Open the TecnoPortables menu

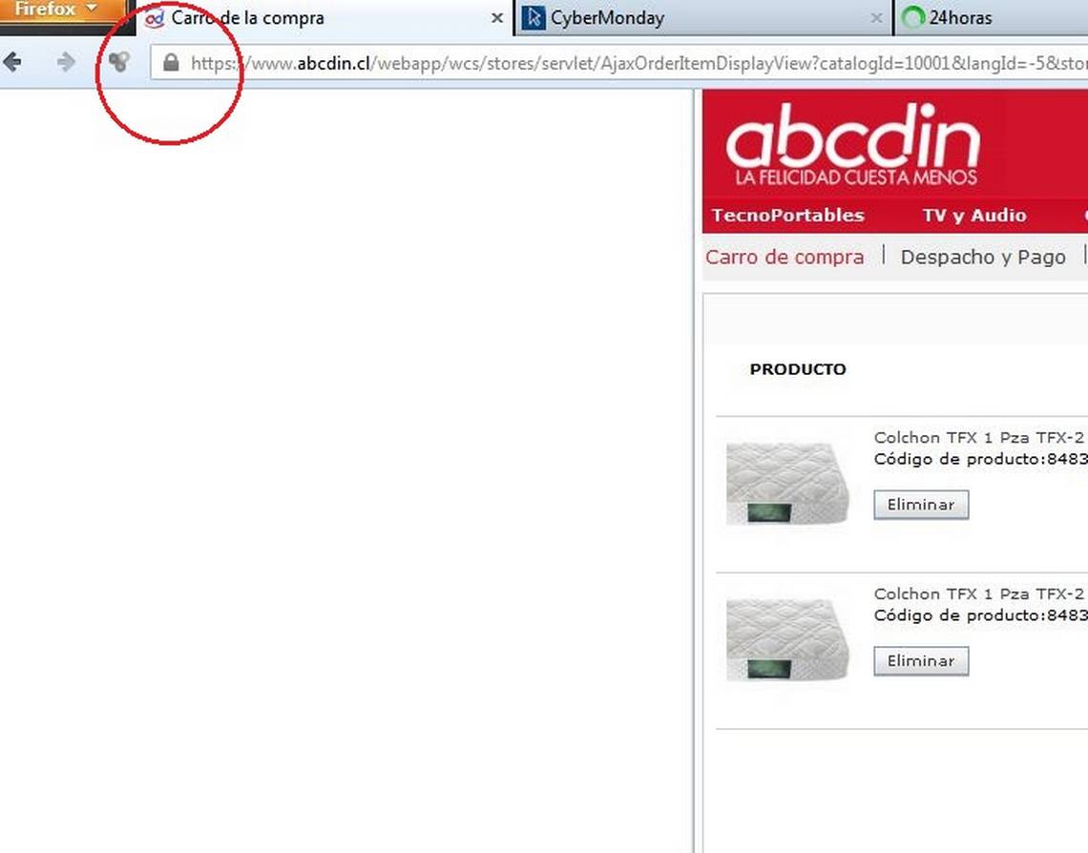point(787,216)
